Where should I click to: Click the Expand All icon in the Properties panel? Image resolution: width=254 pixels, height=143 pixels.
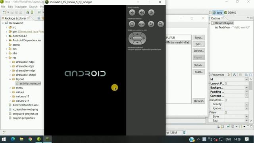pos(246,75)
